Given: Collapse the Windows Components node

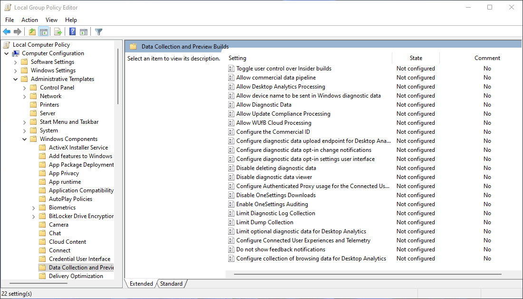Looking at the screenshot, I should pos(24,140).
